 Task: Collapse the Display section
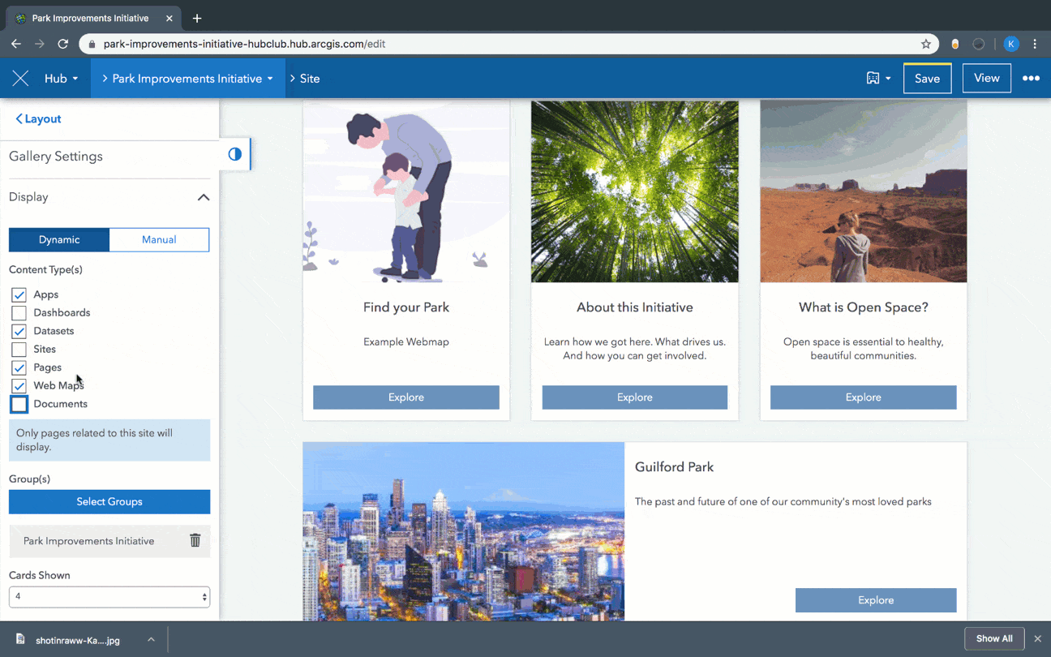click(x=204, y=197)
